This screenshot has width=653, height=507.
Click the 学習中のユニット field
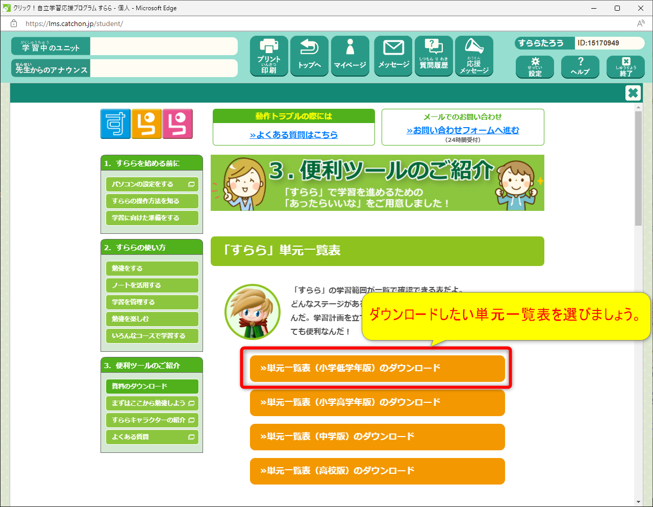tap(164, 46)
